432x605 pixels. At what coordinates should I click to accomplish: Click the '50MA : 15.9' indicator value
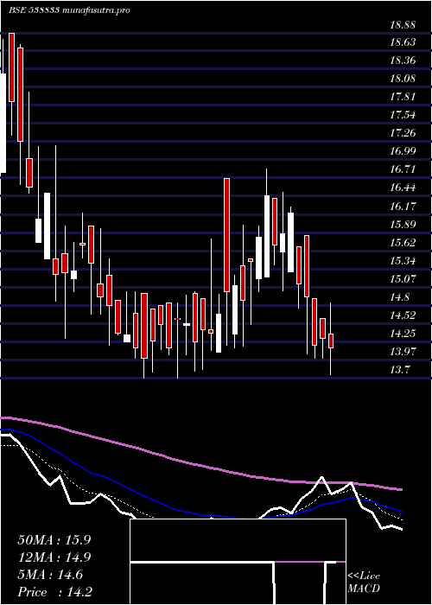(54, 540)
